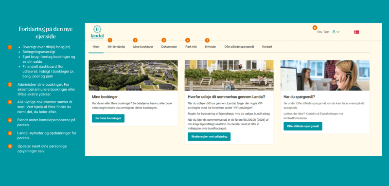Click orange badge 2 above Mine bookinger
The width and height of the screenshot is (389, 186).
pyautogui.click(x=135, y=40)
